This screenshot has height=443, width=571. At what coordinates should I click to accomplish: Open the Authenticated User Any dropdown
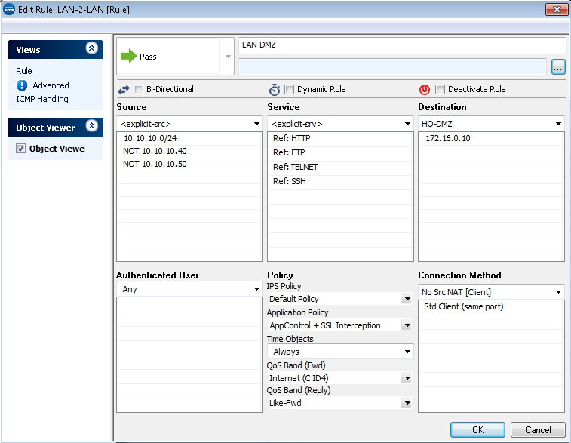[256, 289]
